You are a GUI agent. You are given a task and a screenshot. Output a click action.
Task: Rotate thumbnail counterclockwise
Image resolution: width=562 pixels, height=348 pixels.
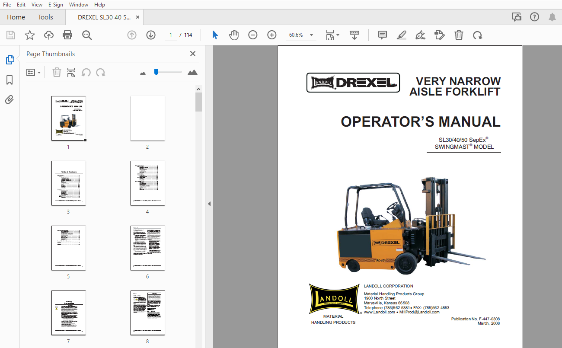86,72
